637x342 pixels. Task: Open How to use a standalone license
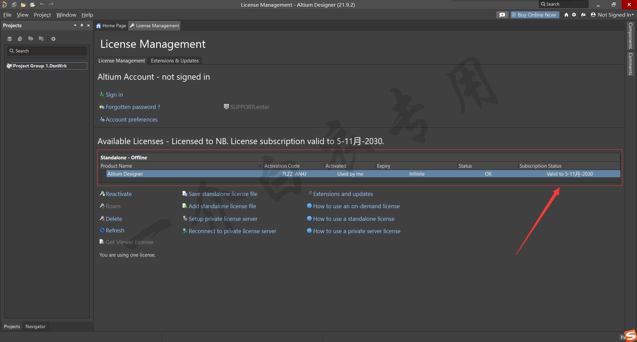[x=354, y=219]
